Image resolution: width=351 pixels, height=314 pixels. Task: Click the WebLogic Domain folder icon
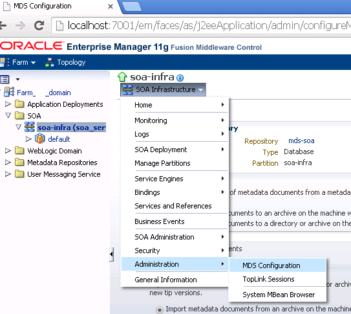click(19, 151)
